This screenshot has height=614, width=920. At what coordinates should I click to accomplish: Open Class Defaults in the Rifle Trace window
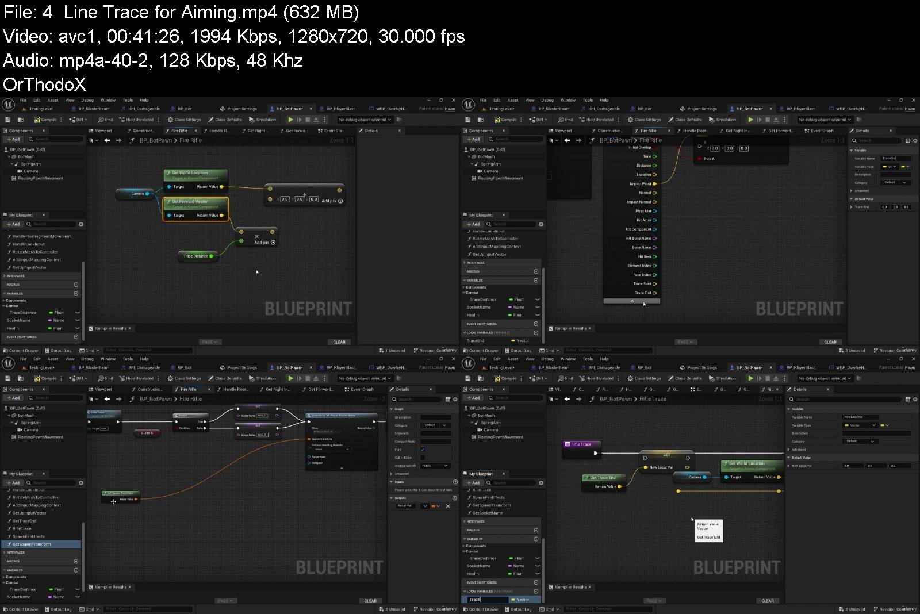[685, 378]
